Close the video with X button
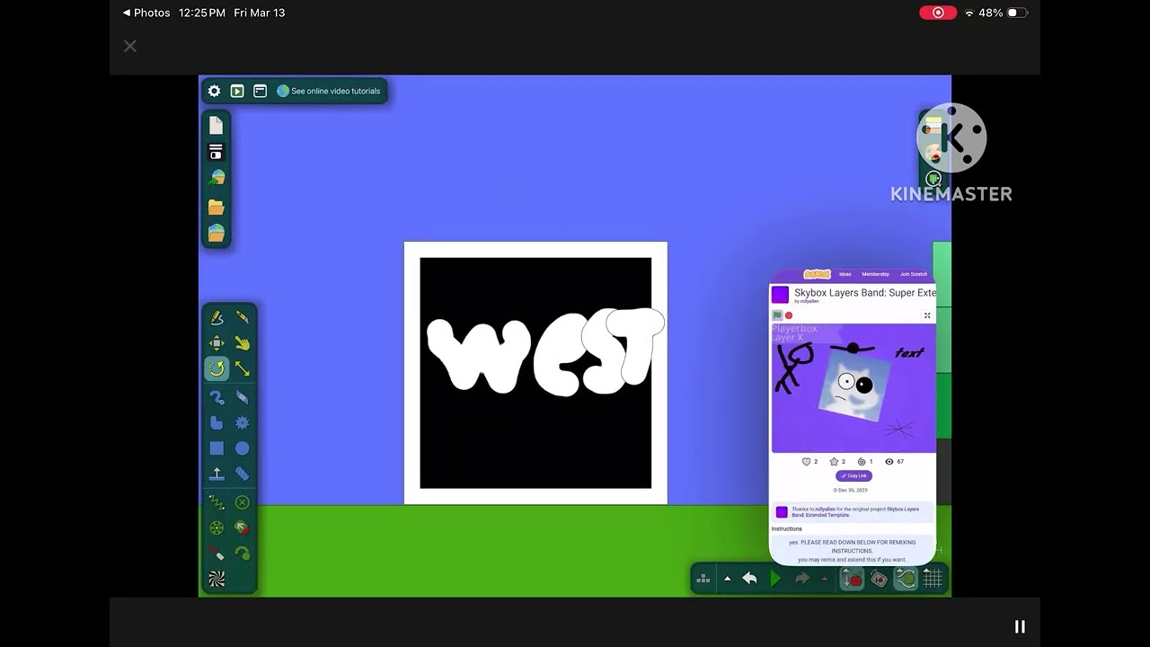This screenshot has height=647, width=1150. [130, 46]
